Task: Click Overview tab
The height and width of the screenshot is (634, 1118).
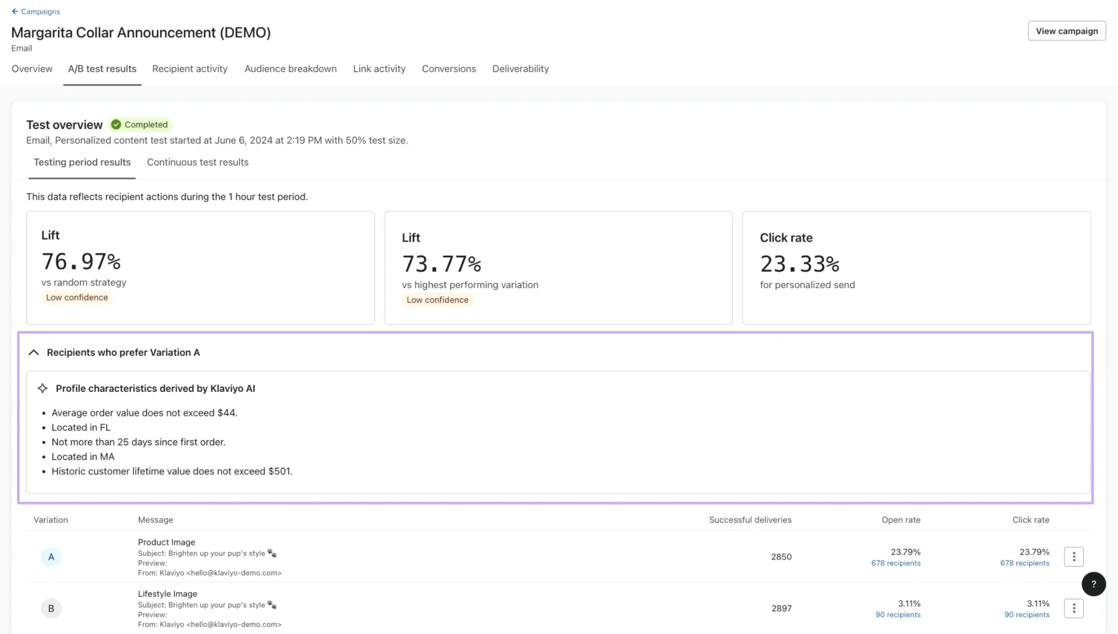Action: (32, 68)
